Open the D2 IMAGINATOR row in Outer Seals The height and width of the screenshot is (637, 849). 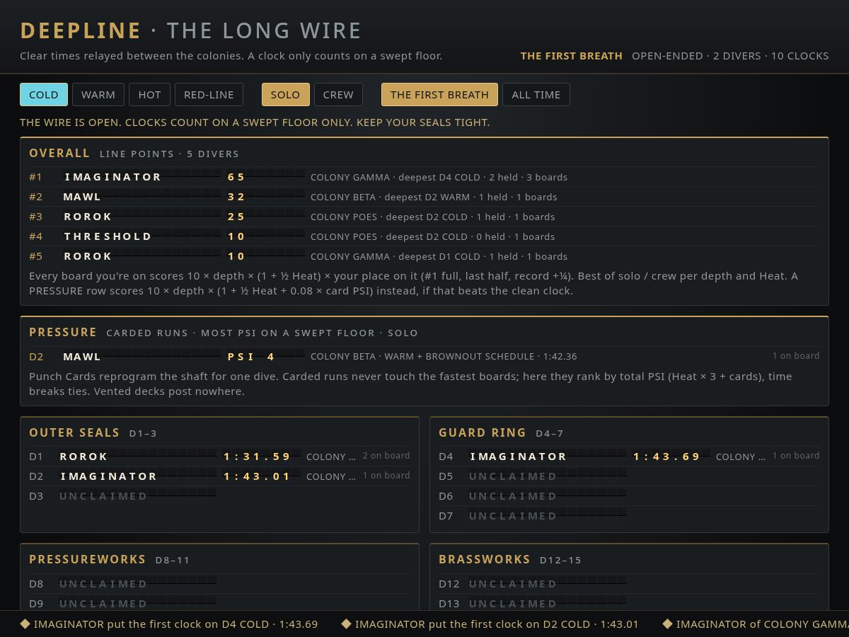point(219,476)
